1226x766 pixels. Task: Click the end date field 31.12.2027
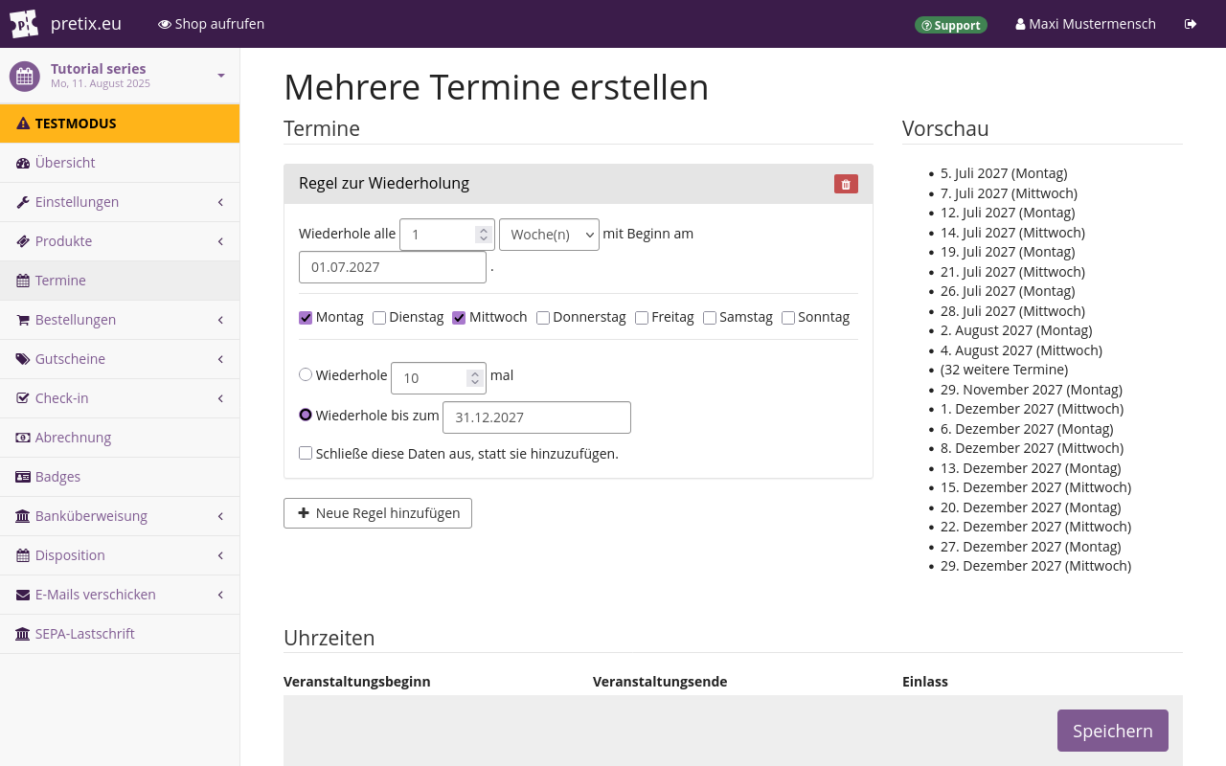(x=536, y=417)
